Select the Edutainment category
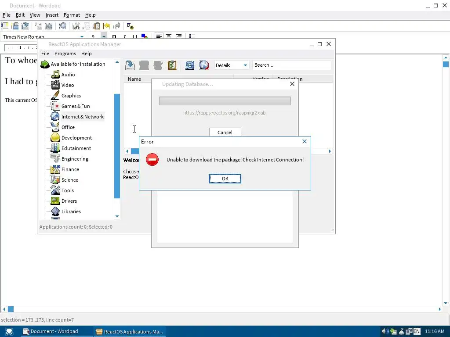The image size is (450, 337). click(76, 148)
